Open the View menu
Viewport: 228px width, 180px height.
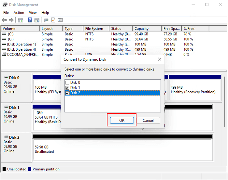pyautogui.click(x=33, y=13)
